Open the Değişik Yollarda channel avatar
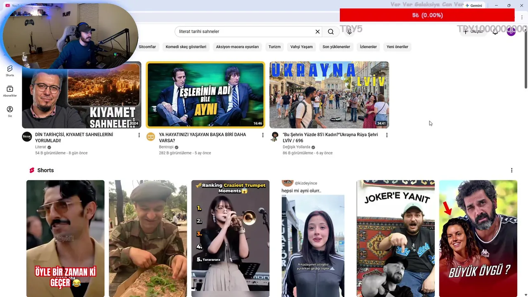 274,137
